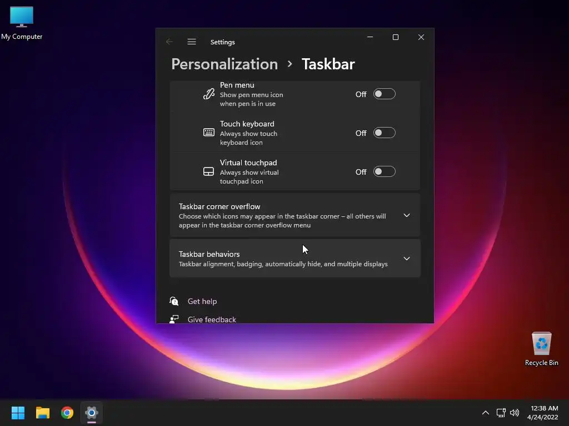Open the Give feedback link

pos(212,319)
